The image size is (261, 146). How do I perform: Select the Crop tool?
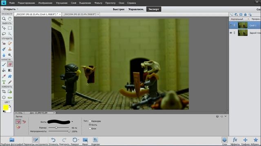click(x=4, y=92)
